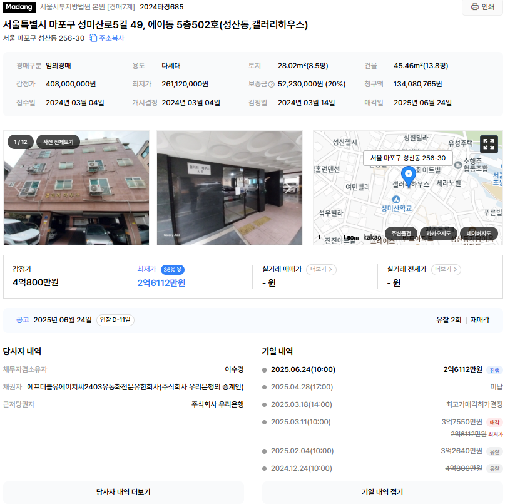This screenshot has width=505, height=504.
Task: Show next photo with right arrow
Action: point(288,188)
